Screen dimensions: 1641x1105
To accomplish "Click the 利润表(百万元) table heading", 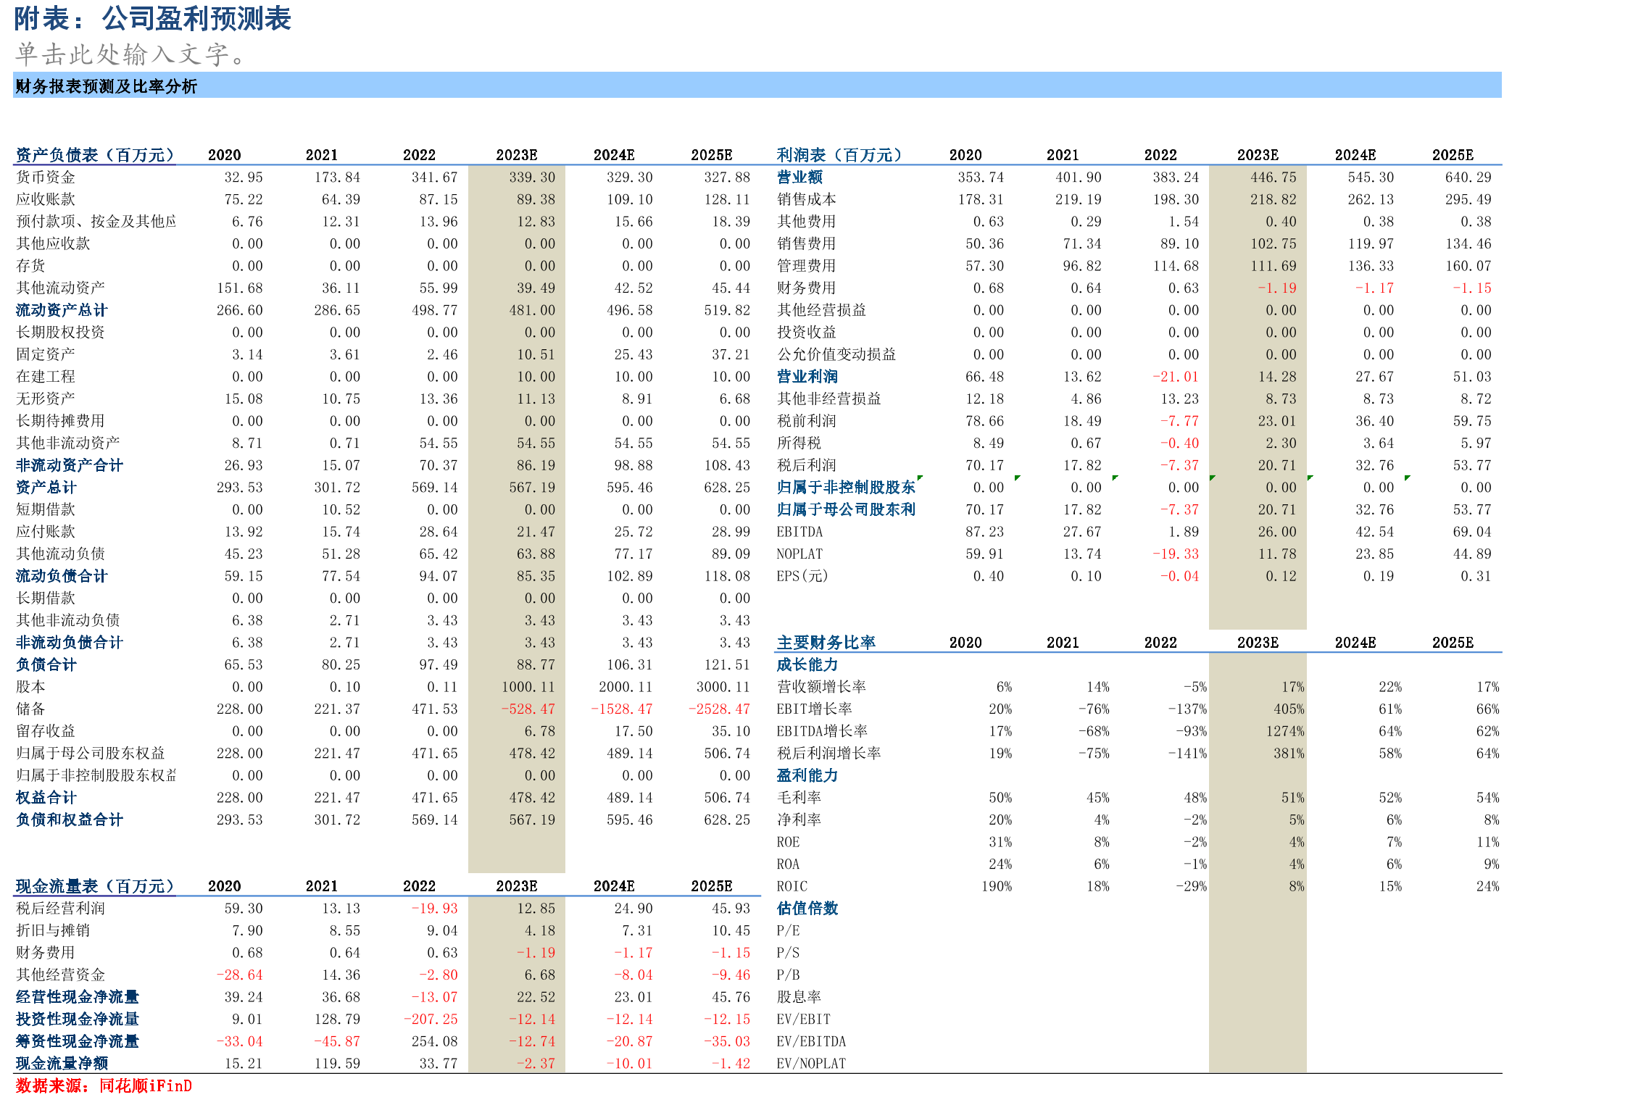I will (x=839, y=155).
